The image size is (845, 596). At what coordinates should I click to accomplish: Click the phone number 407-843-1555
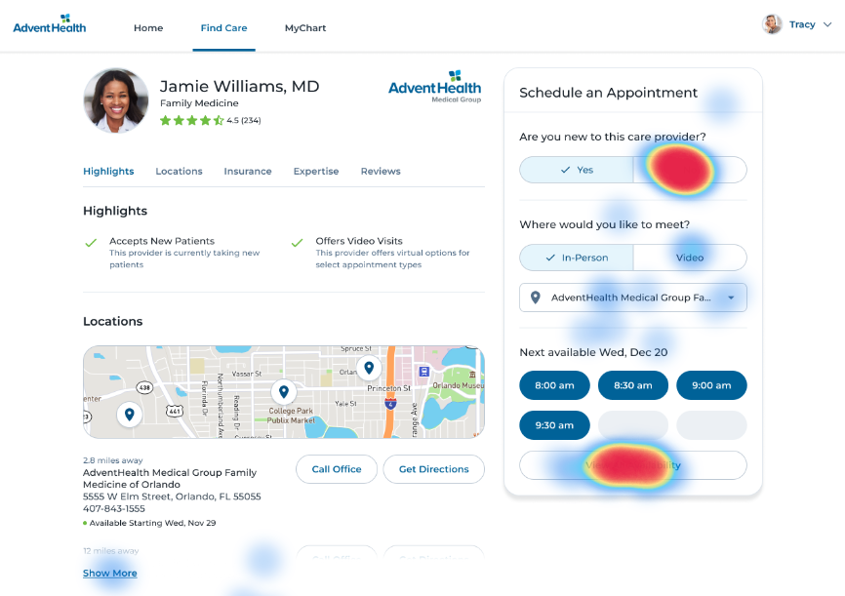114,509
